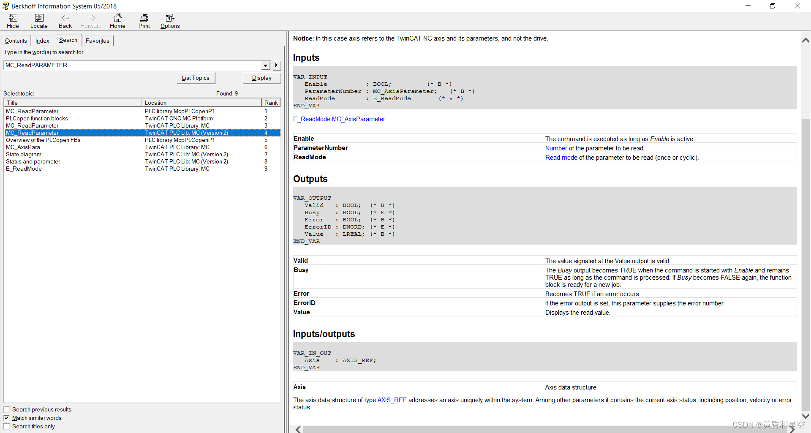
Task: Uncheck Match similar words checkbox
Action: tap(7, 418)
